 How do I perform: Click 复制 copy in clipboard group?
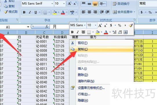(9, 6)
